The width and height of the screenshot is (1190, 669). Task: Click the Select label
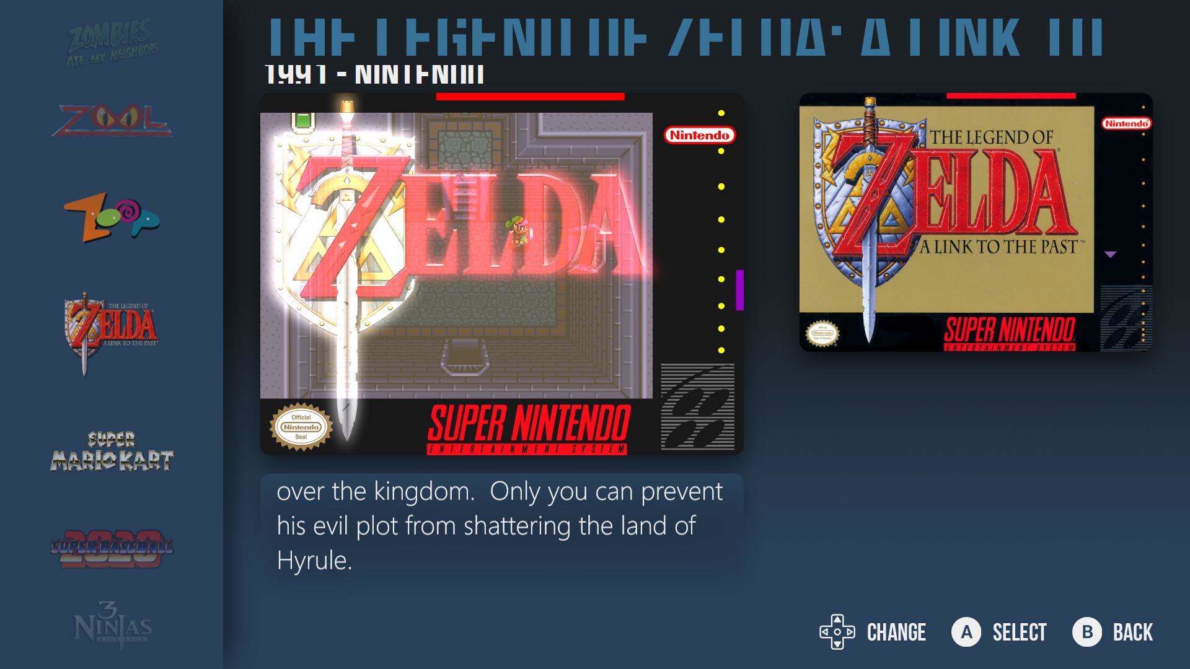tap(1020, 632)
